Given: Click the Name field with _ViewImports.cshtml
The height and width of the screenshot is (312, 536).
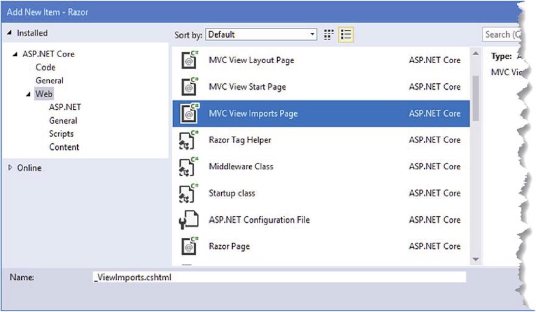Looking at the screenshot, I should pos(278,277).
